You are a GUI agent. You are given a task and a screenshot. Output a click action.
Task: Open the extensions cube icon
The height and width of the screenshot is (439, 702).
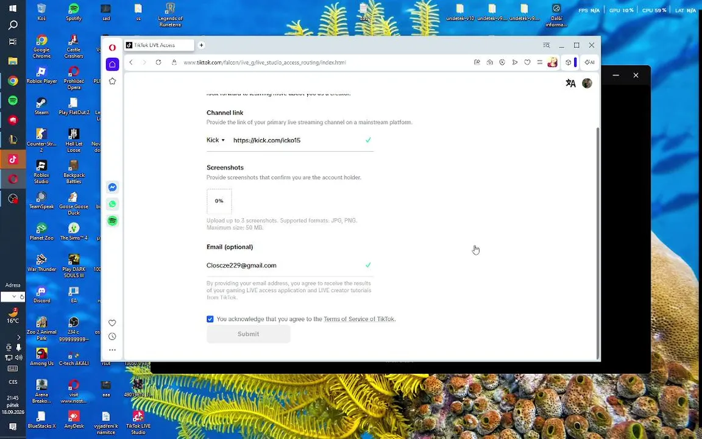tap(569, 62)
